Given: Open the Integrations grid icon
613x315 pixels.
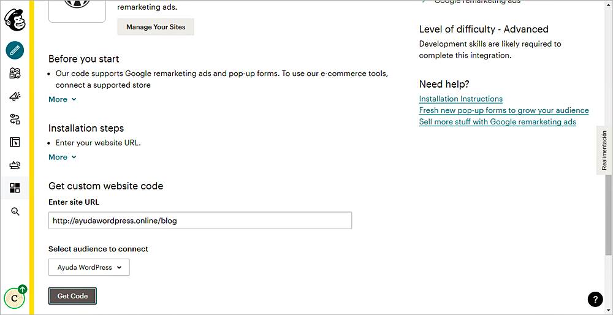Looking at the screenshot, I should [15, 188].
